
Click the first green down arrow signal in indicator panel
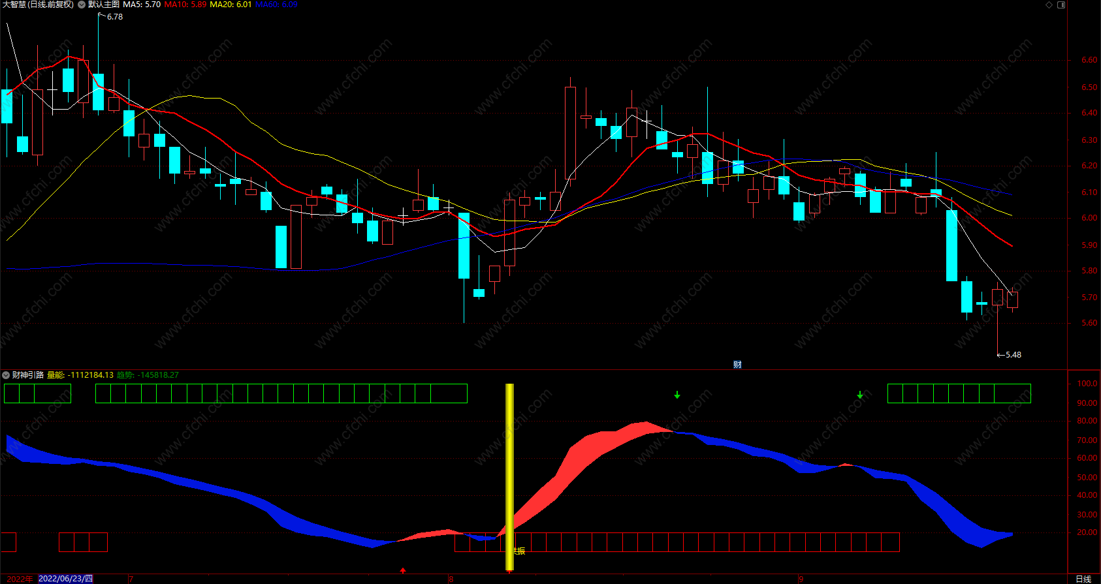coord(677,395)
